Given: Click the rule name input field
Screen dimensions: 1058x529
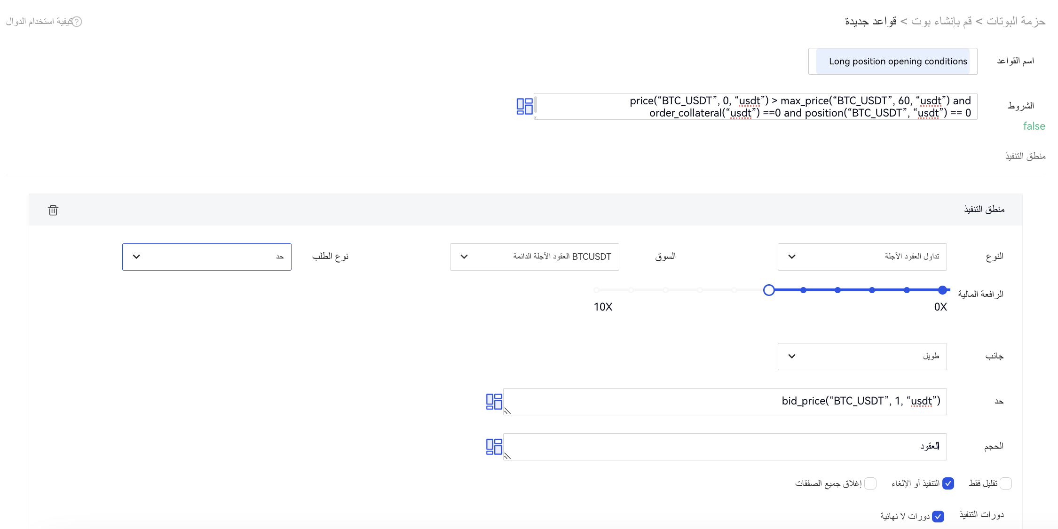Looking at the screenshot, I should click(892, 62).
